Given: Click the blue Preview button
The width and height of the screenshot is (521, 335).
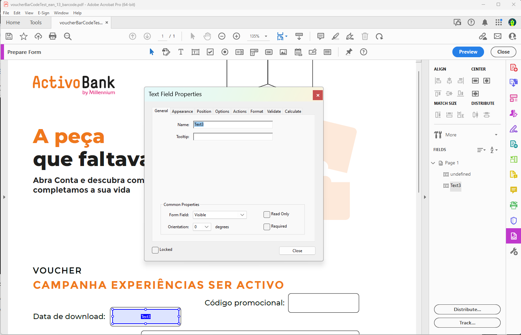Looking at the screenshot, I should (468, 52).
